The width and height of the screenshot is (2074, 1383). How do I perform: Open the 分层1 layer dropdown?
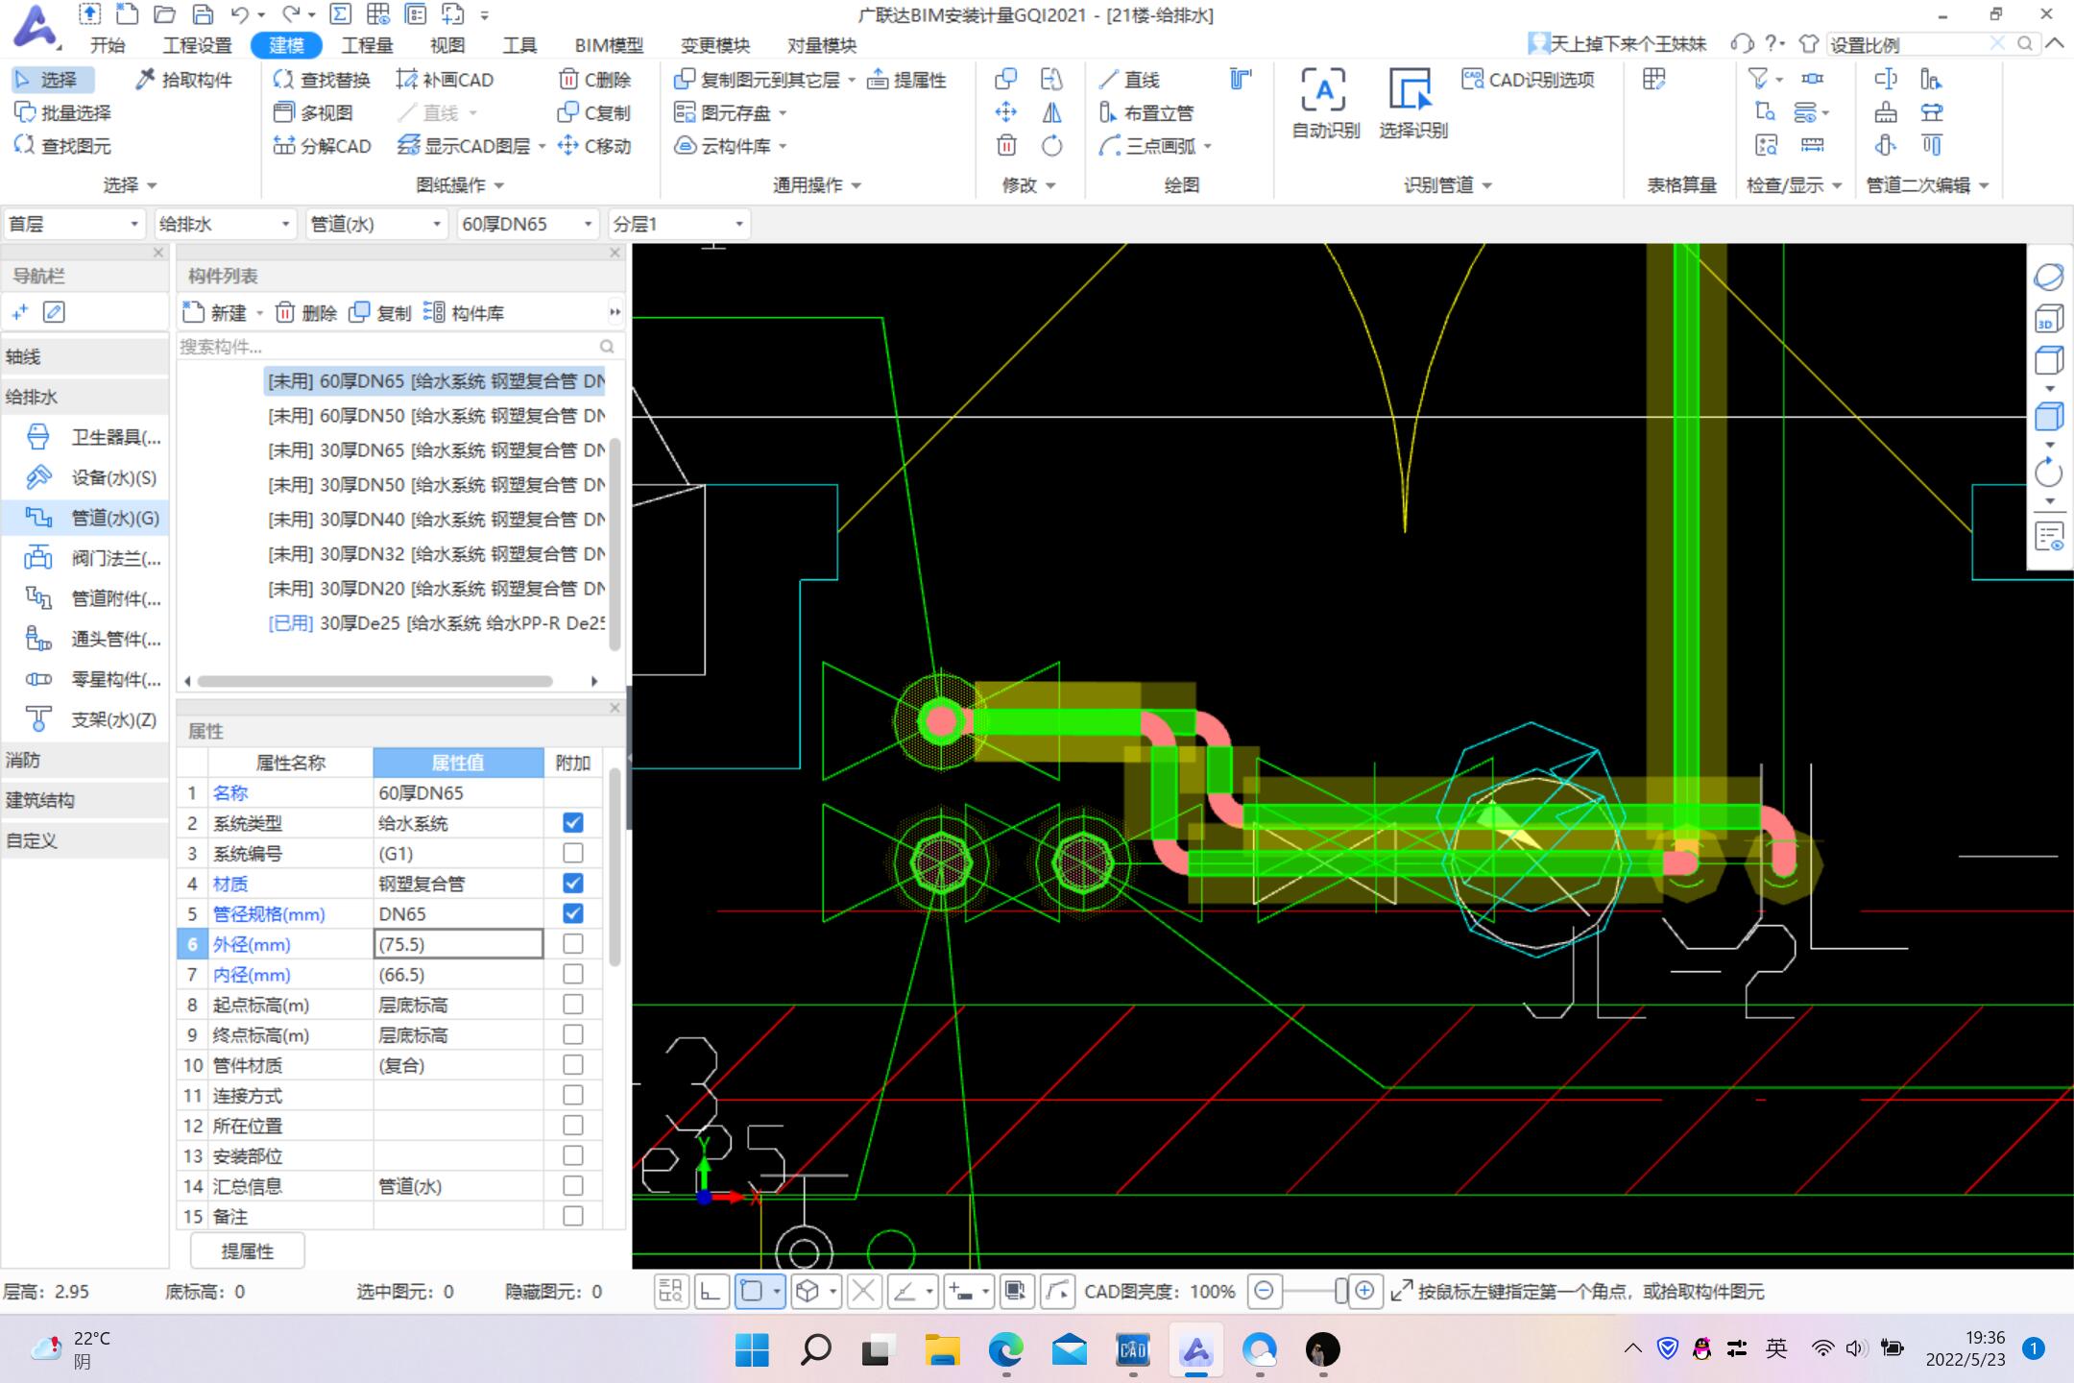678,225
